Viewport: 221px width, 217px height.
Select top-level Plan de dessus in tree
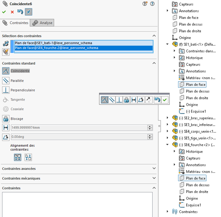tap(187, 24)
